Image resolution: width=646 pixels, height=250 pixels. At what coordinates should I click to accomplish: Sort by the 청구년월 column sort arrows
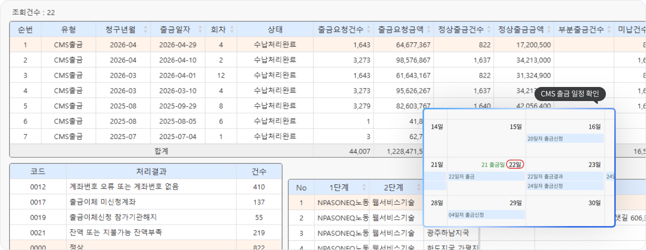[x=145, y=30]
